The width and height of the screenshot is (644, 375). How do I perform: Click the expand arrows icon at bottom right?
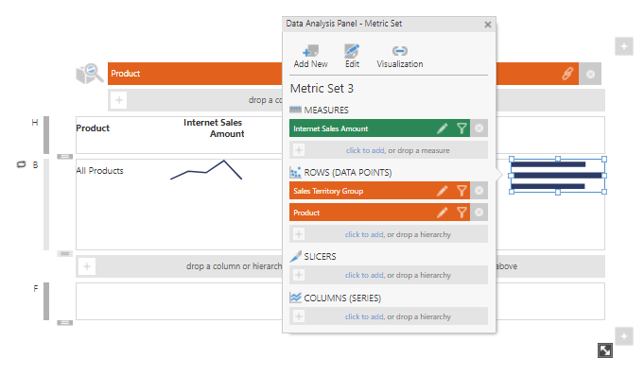(x=605, y=350)
